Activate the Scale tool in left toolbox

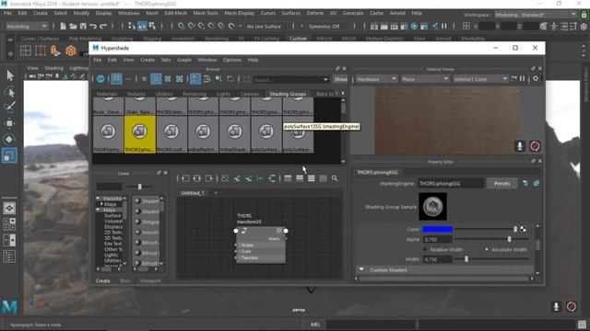(x=9, y=155)
